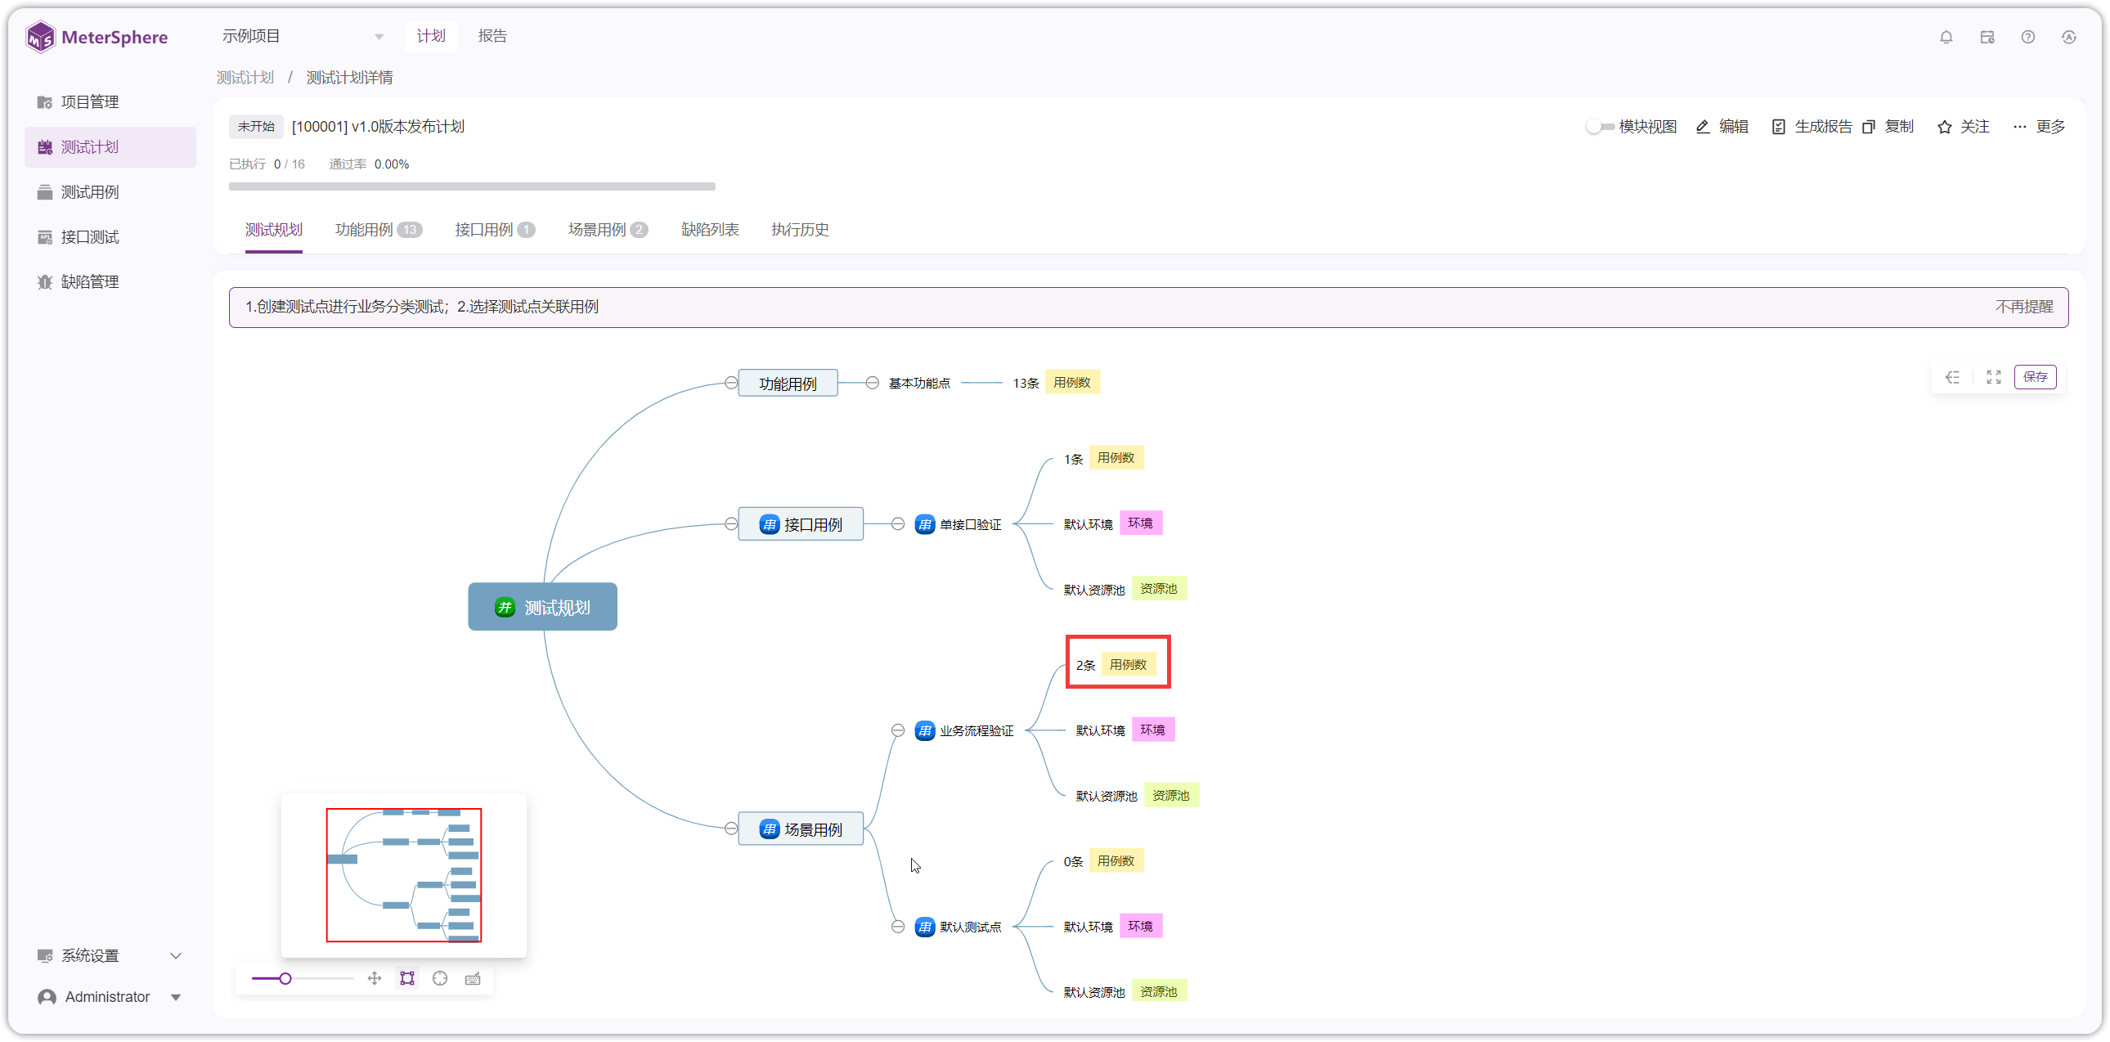This screenshot has height=1042, width=2110.
Task: Click the locate root node icon
Action: pyautogui.click(x=440, y=978)
